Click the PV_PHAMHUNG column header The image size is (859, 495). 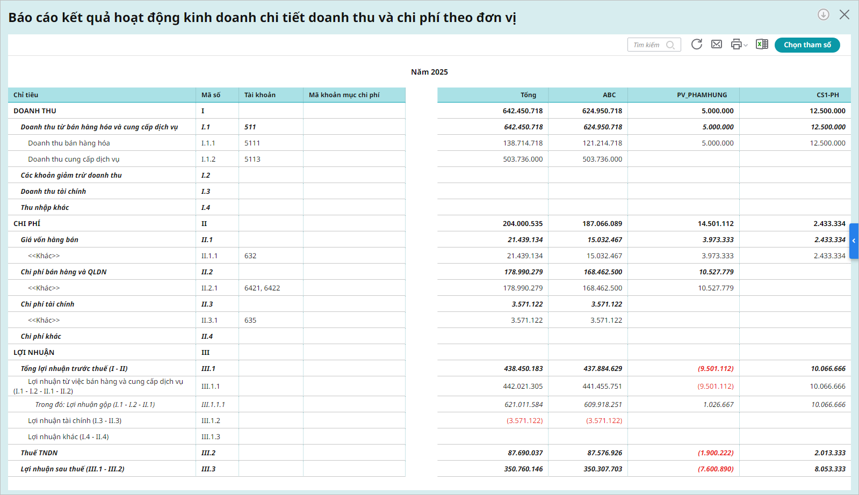702,95
